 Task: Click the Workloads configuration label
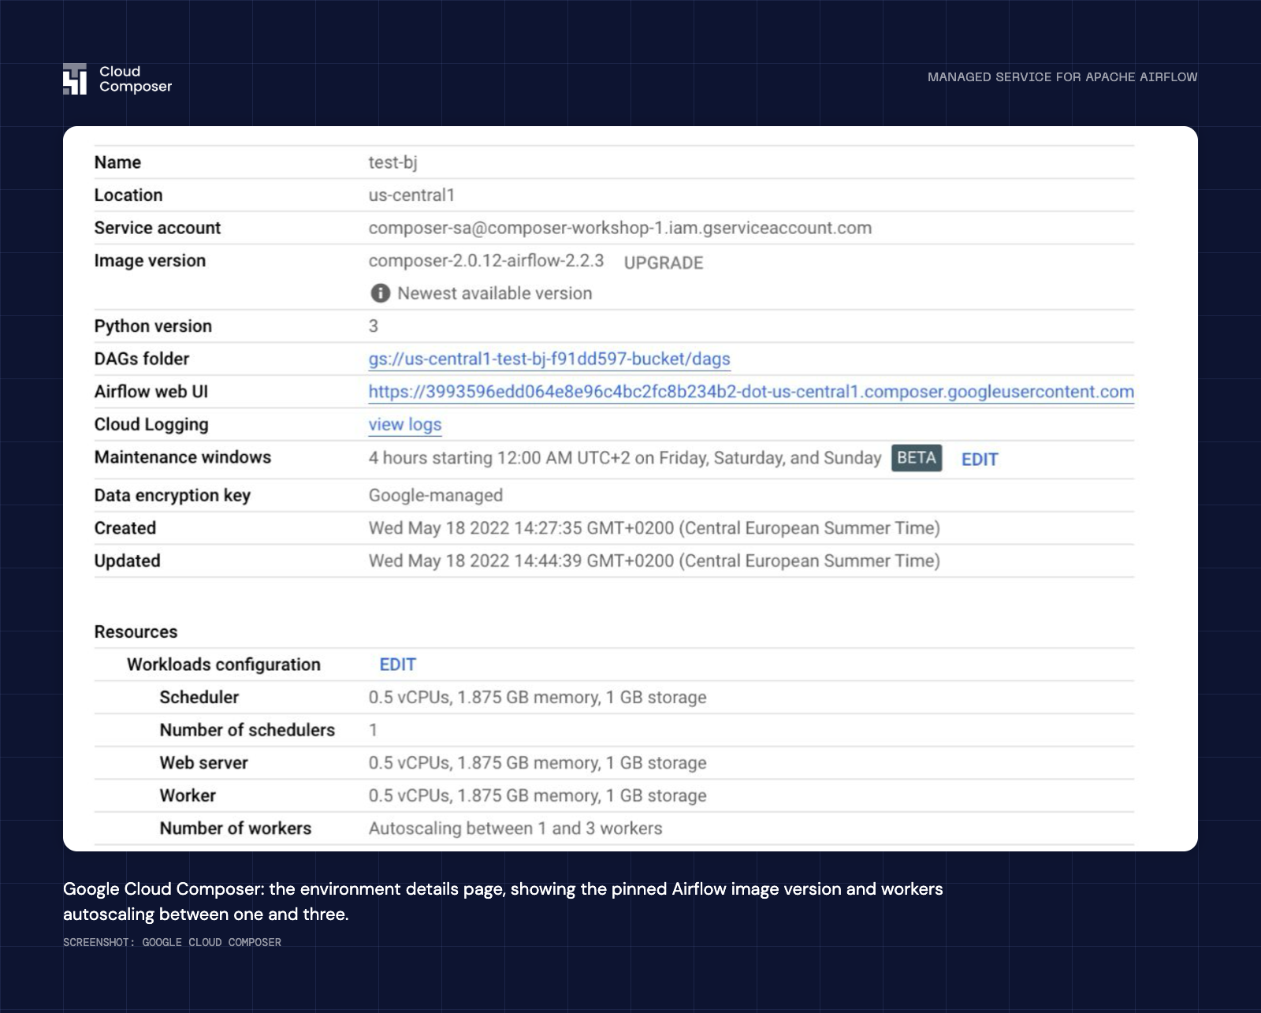coord(224,665)
